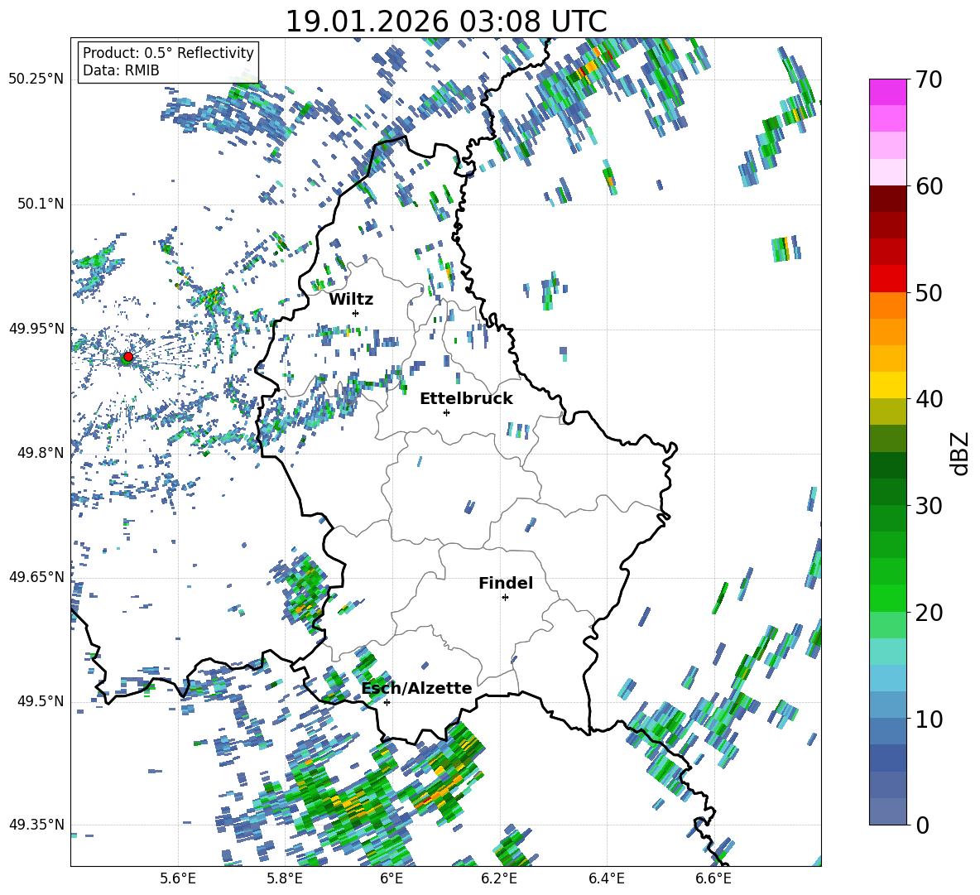
Task: Click the 6°E longitude label
Action: tap(392, 878)
